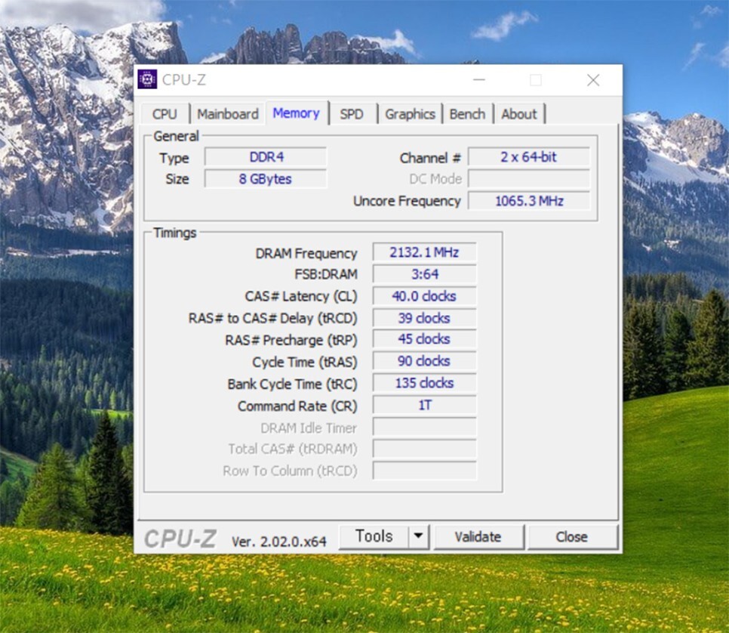729x633 pixels.
Task: Click the Channel # label
Action: (x=430, y=159)
